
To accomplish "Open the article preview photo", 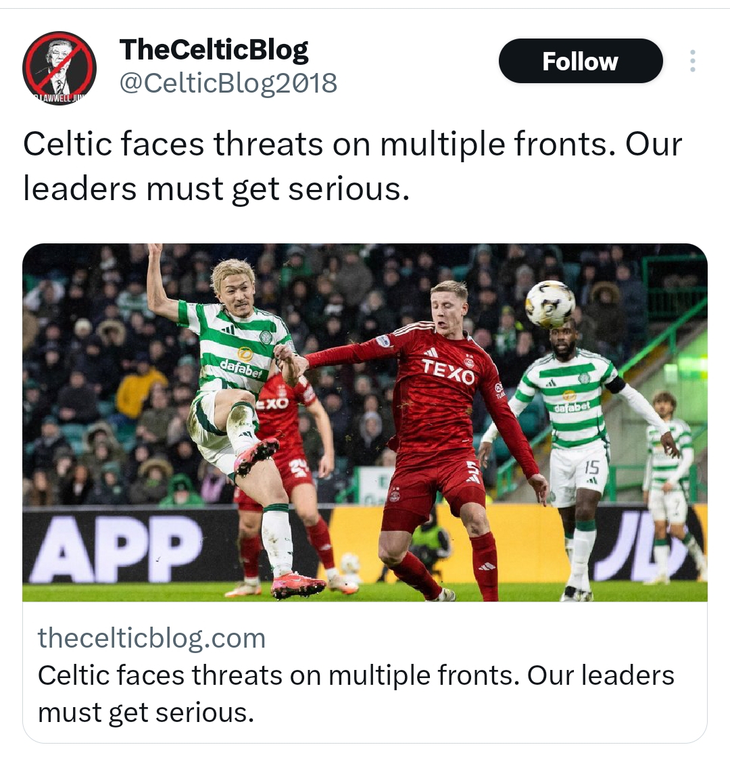I will [x=365, y=423].
